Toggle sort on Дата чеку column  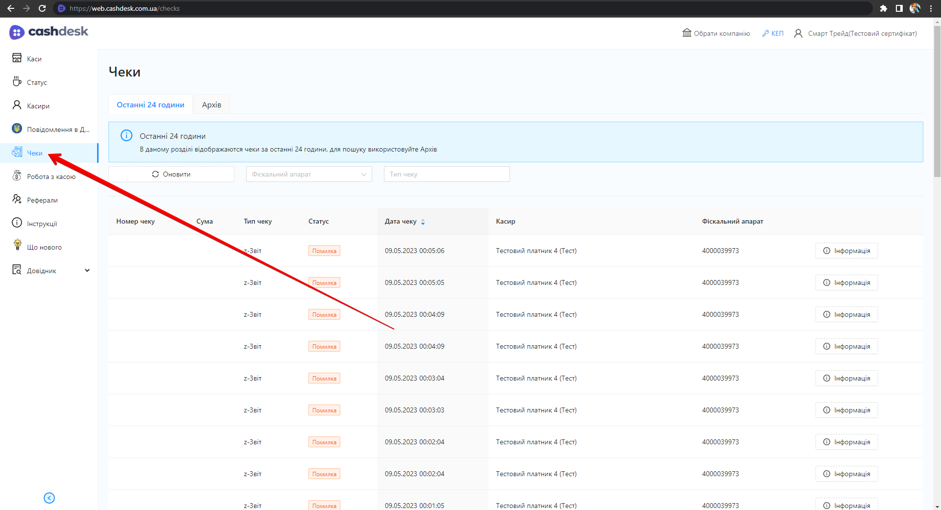point(423,222)
